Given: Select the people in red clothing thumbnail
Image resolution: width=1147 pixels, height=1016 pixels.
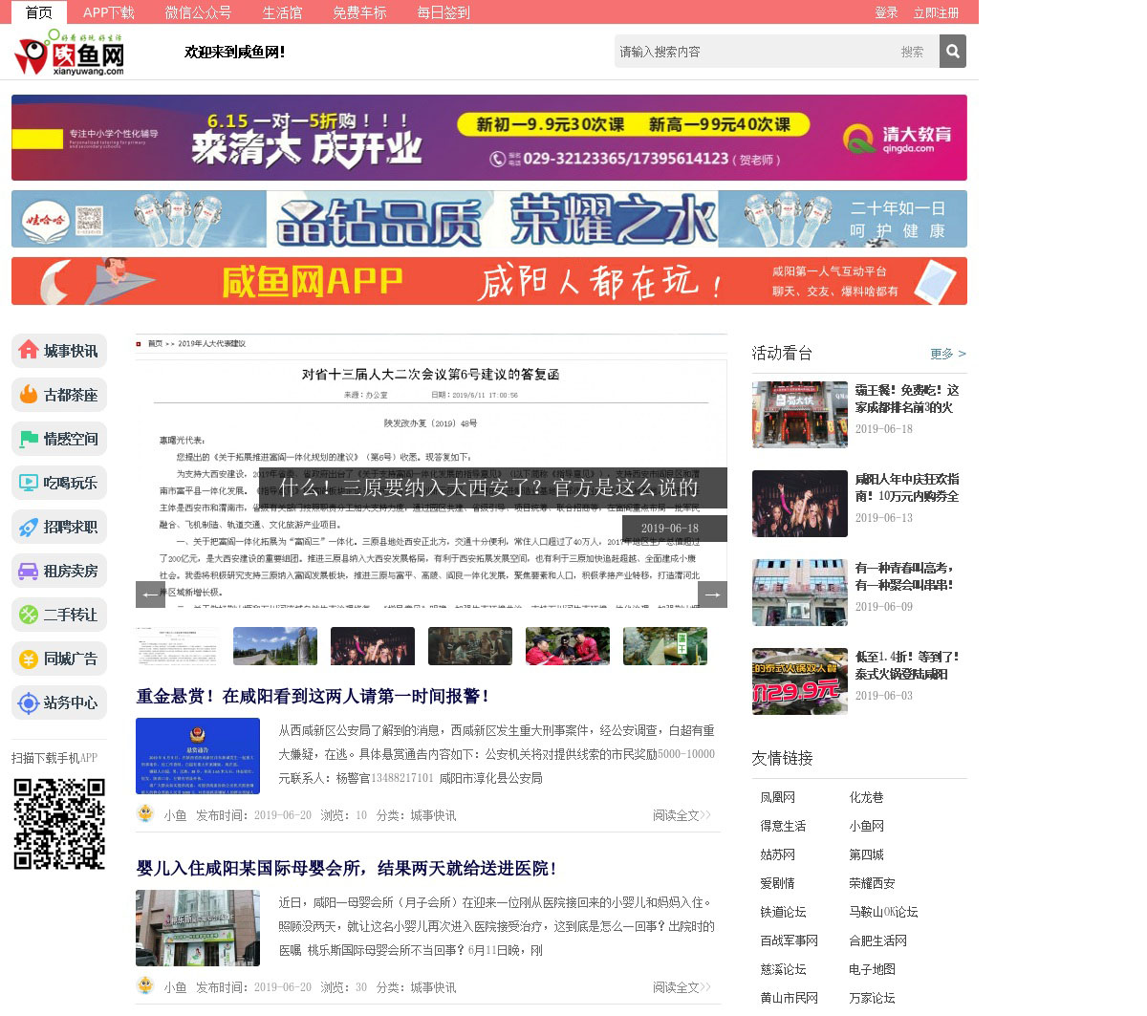Looking at the screenshot, I should tap(568, 646).
